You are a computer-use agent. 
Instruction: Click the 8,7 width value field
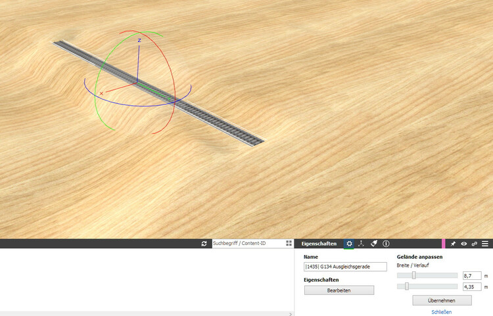[x=471, y=276]
